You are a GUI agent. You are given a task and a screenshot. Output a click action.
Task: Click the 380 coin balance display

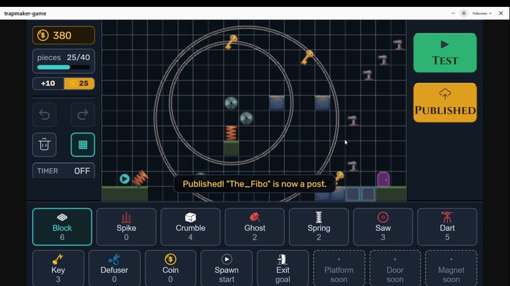[x=63, y=35]
